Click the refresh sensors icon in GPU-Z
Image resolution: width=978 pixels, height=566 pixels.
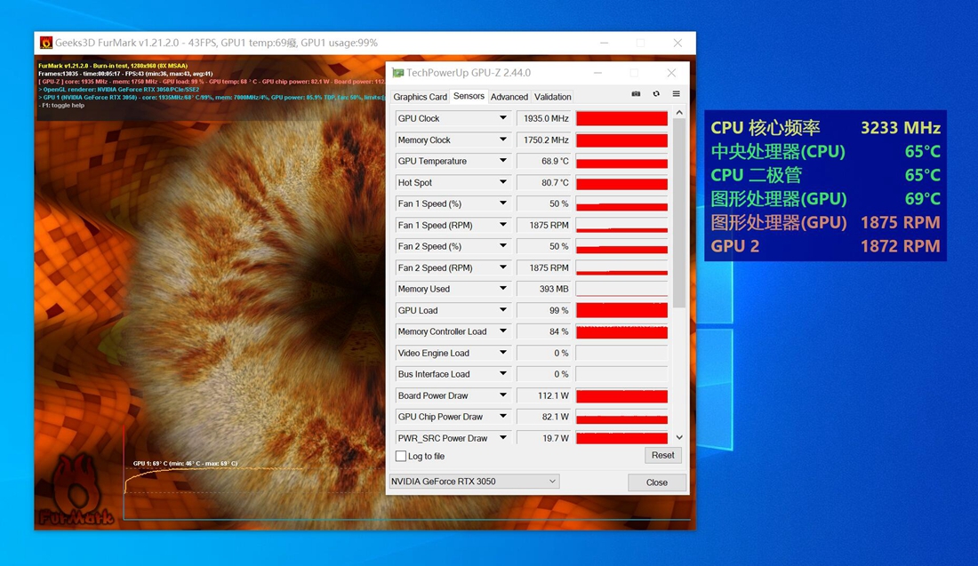[656, 93]
